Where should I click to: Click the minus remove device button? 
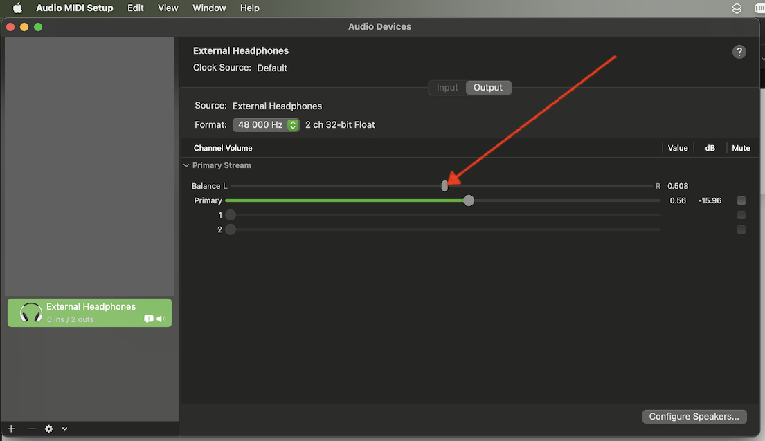[x=32, y=429]
